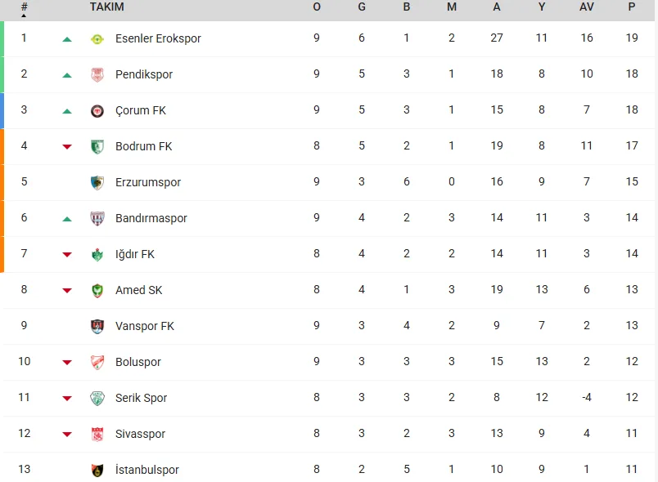658x482 pixels.
Task: Click the Vanspor FK club badge
Action: click(97, 326)
